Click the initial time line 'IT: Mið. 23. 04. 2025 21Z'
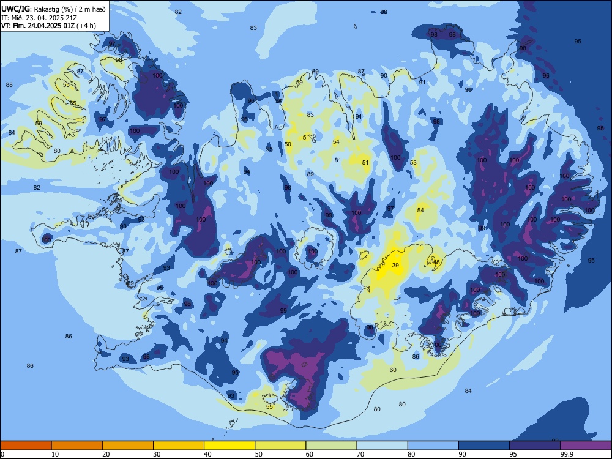Image resolution: width=612 pixels, height=459 pixels. click(x=39, y=18)
